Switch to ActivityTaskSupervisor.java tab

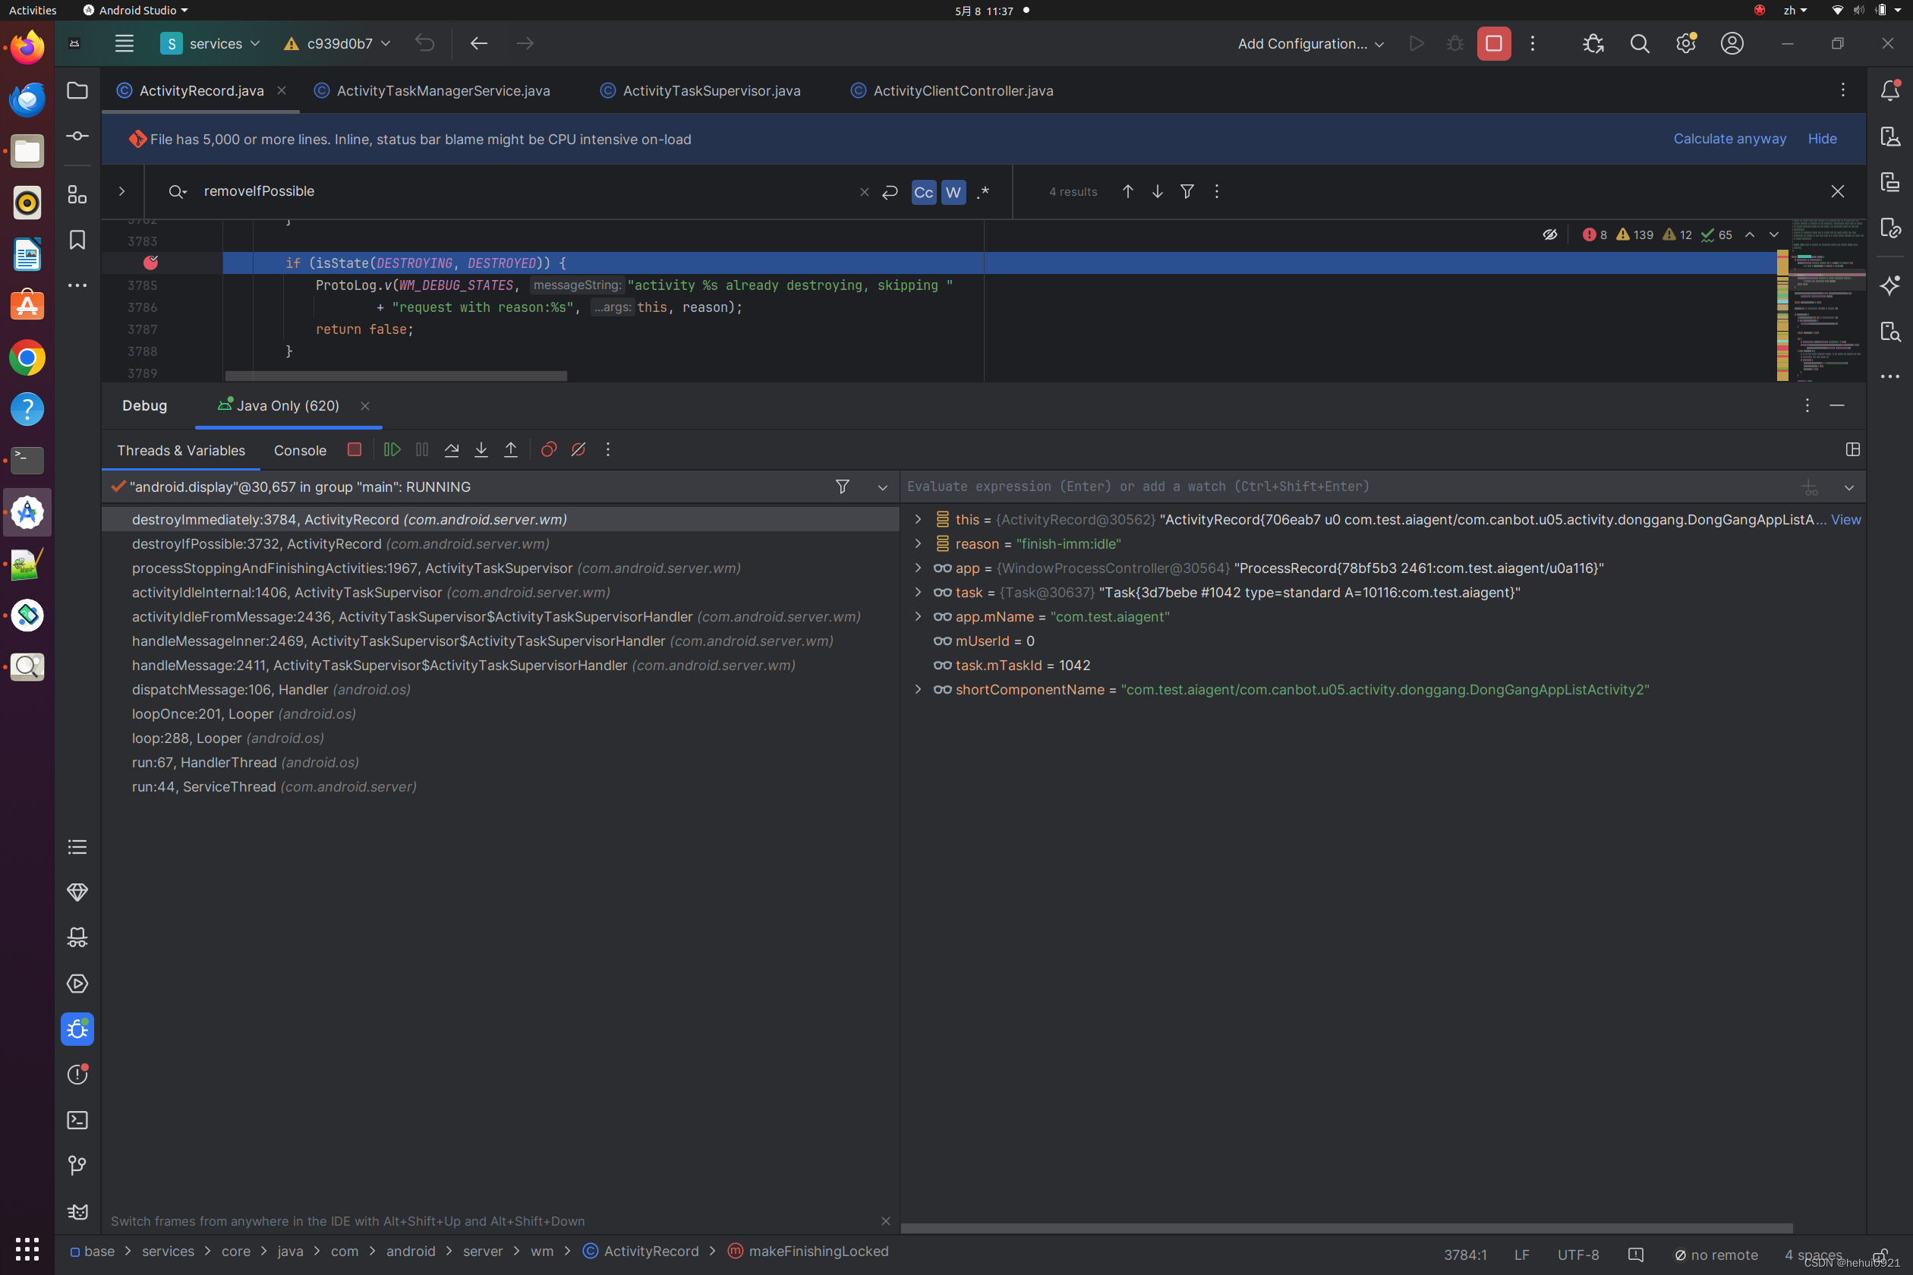click(701, 91)
